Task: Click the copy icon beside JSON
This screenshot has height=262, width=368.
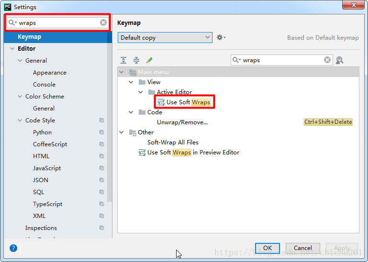Action: 101,180
